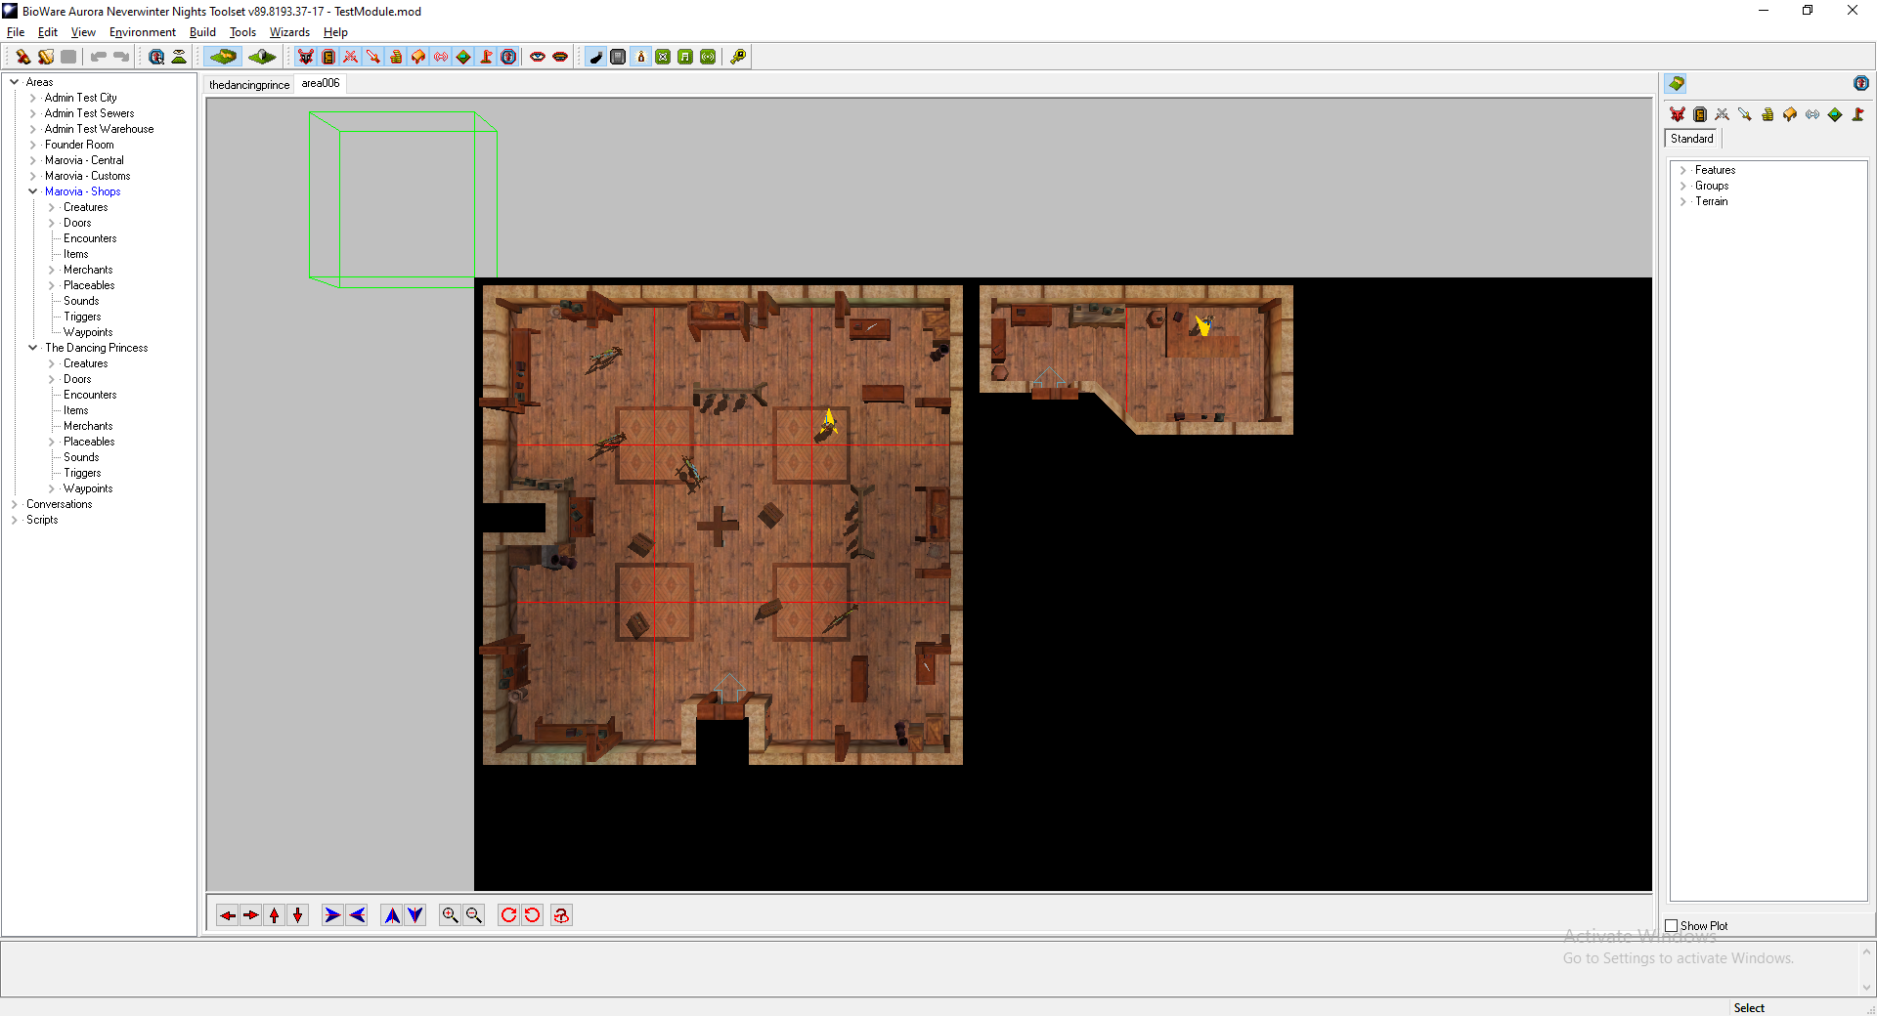
Task: Click the Paint Terrain toolbar icon
Action: tap(224, 57)
